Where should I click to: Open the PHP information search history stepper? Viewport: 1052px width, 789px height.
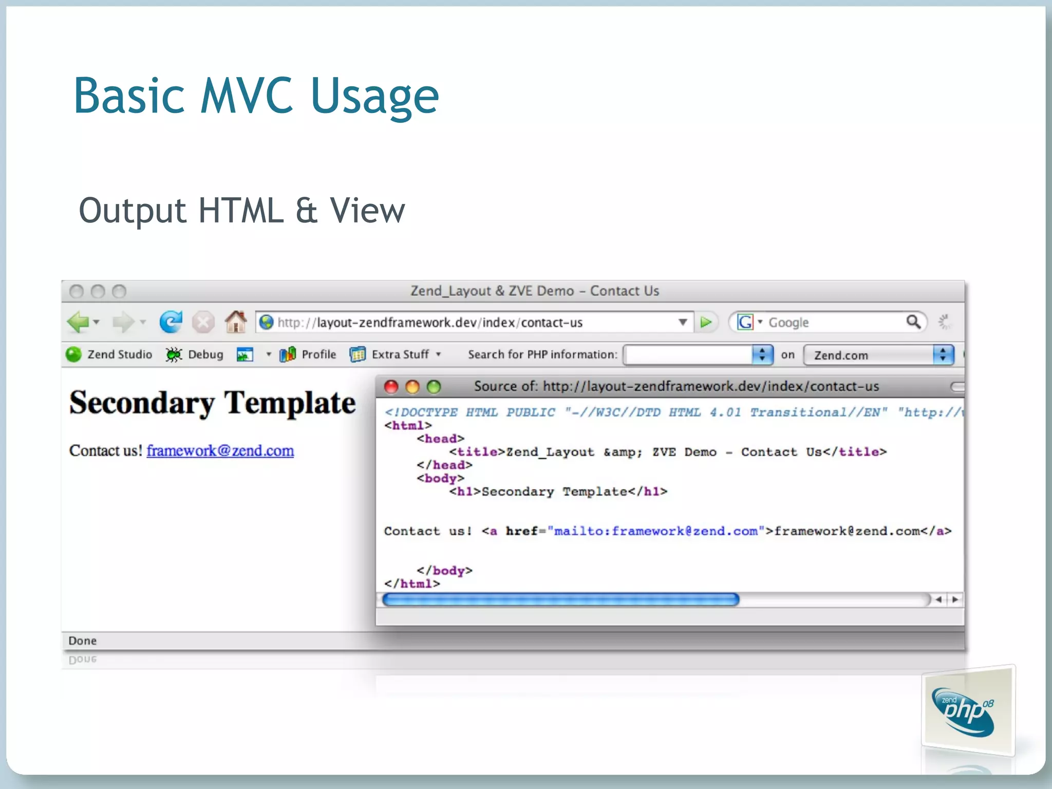pyautogui.click(x=762, y=355)
